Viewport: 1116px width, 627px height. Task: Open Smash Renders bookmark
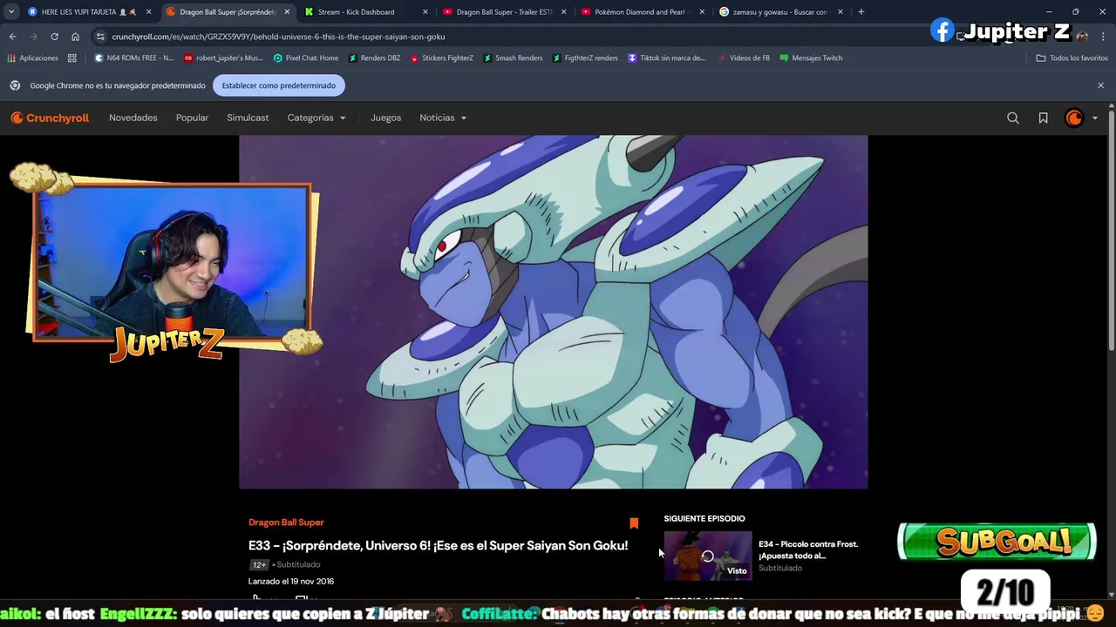point(512,58)
